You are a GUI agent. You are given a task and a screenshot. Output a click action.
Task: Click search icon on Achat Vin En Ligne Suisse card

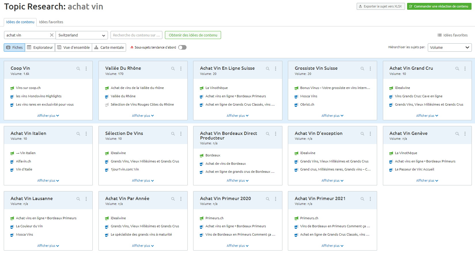click(x=268, y=69)
